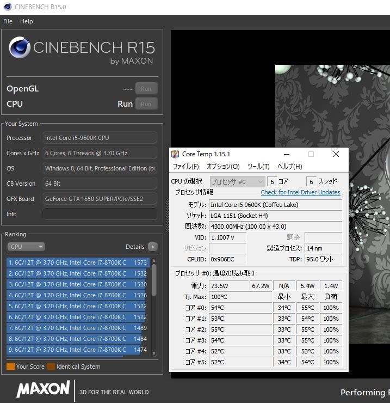Image resolution: width=390 pixels, height=403 pixels.
Task: Open the Help menu in Cinebench
Action: pyautogui.click(x=27, y=21)
